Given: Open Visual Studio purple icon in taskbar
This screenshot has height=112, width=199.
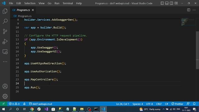Looking at the screenshot, I should click(x=46, y=109).
